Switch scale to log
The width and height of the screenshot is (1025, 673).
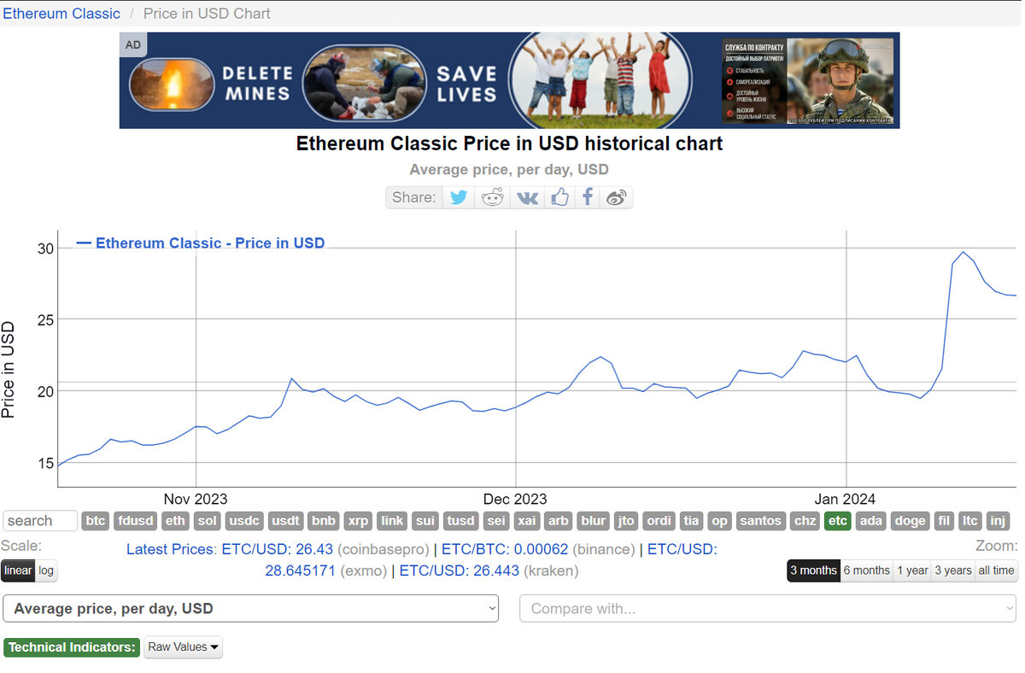[x=46, y=571]
